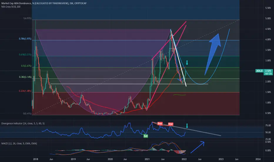Click the 5.00% price scale label
Viewport: 274px width, 162px height.
pyautogui.click(x=268, y=19)
